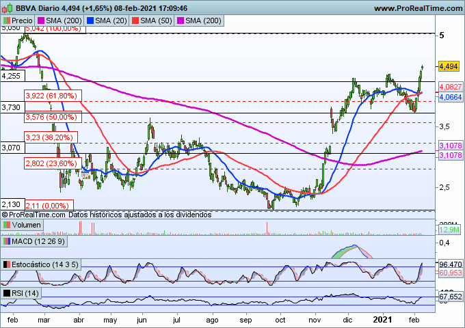
Task: Click the MACD panel indicator icon
Action: [x=6, y=241]
